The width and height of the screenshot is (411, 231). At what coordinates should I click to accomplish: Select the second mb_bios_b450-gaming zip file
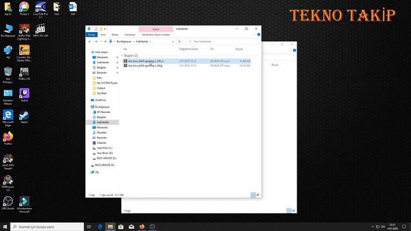187,65
